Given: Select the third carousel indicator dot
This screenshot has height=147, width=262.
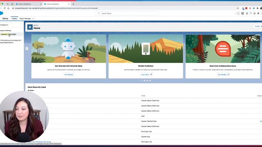Looking at the screenshot, I should pos(147,81).
